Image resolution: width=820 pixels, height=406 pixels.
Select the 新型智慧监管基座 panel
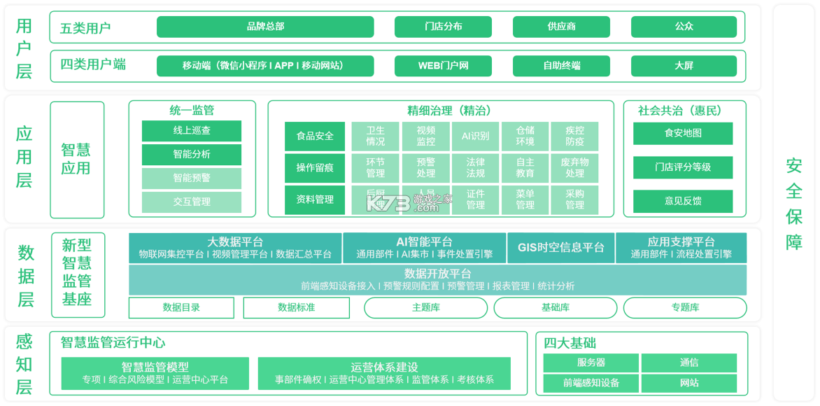pos(78,275)
